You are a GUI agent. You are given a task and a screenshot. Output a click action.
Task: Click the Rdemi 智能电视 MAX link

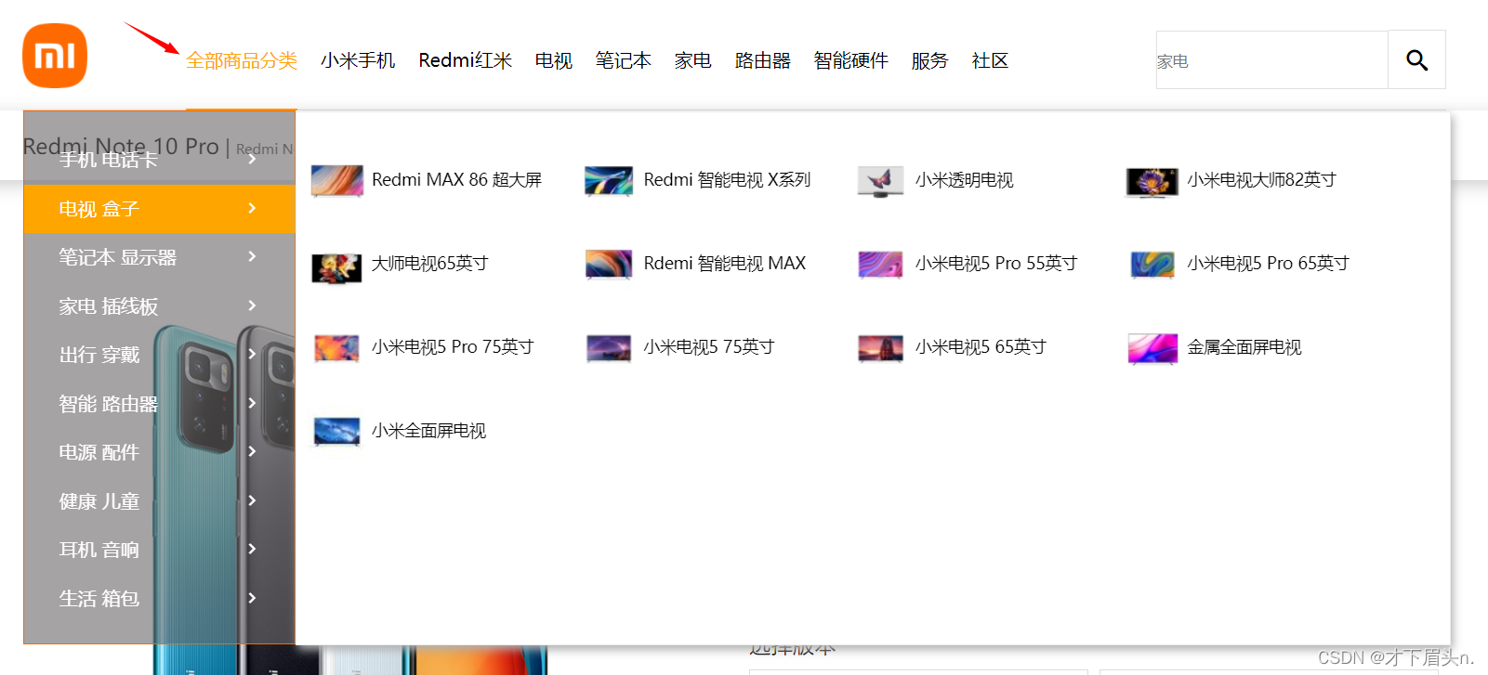click(x=725, y=264)
